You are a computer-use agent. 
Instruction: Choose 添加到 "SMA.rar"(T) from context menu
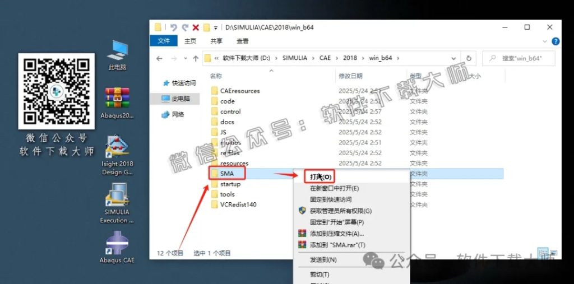tap(337, 245)
